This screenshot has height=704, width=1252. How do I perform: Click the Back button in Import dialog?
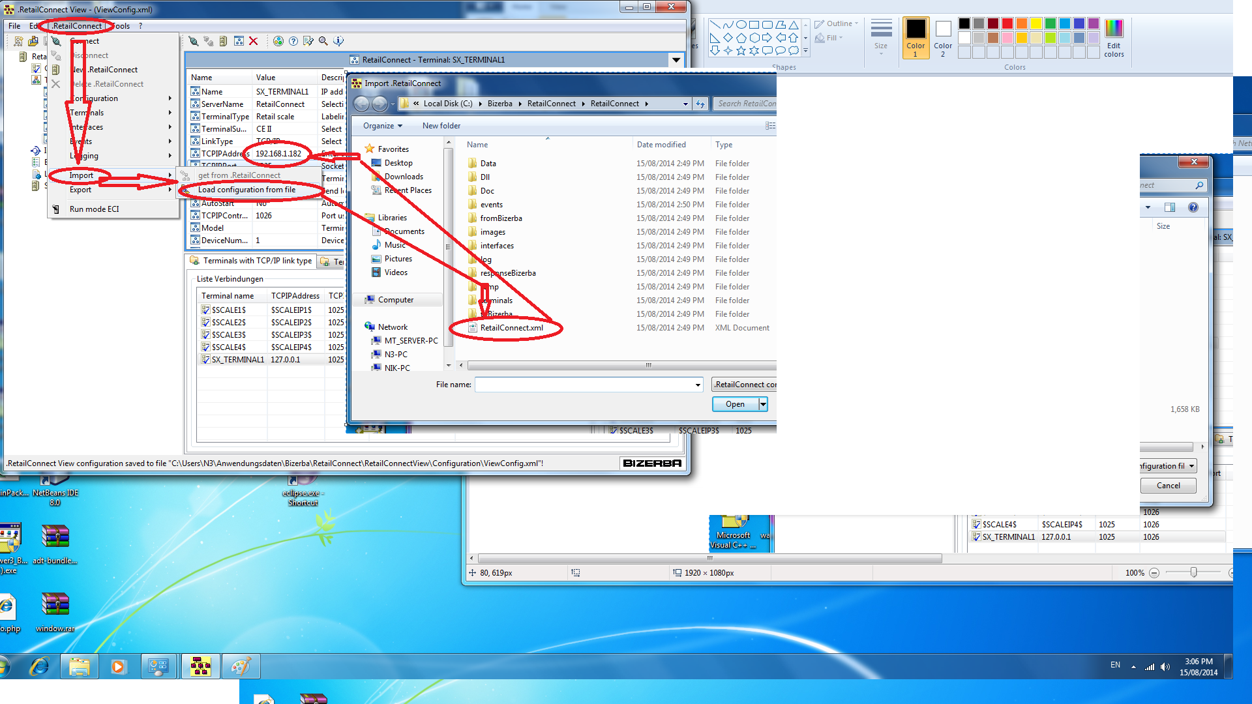pyautogui.click(x=361, y=104)
